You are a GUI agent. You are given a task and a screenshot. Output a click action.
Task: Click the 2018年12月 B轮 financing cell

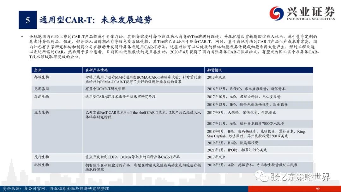(x=259, y=105)
